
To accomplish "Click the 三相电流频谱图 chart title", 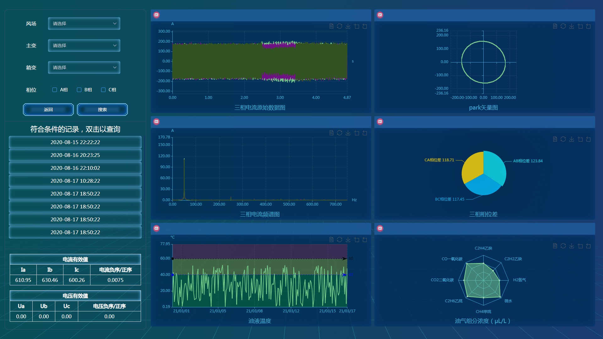I will [x=260, y=214].
